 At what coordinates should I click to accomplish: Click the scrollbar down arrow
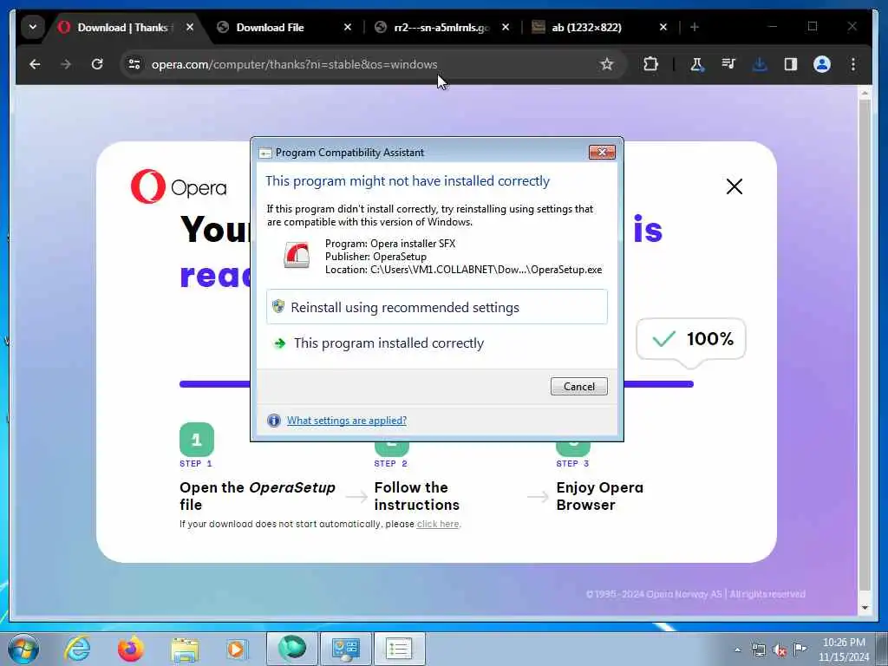coord(865,608)
